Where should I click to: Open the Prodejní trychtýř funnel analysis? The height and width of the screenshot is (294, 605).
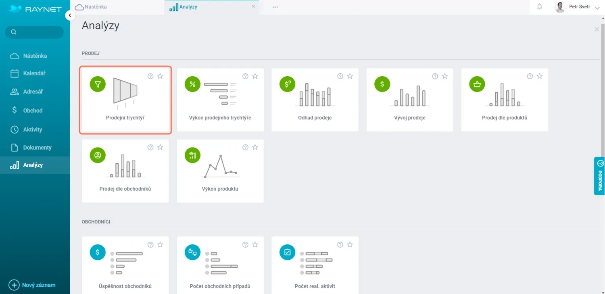[x=125, y=100]
